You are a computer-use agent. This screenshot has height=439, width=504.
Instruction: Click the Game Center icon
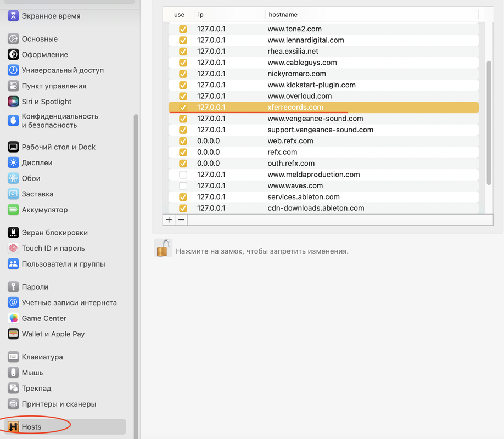[13, 318]
